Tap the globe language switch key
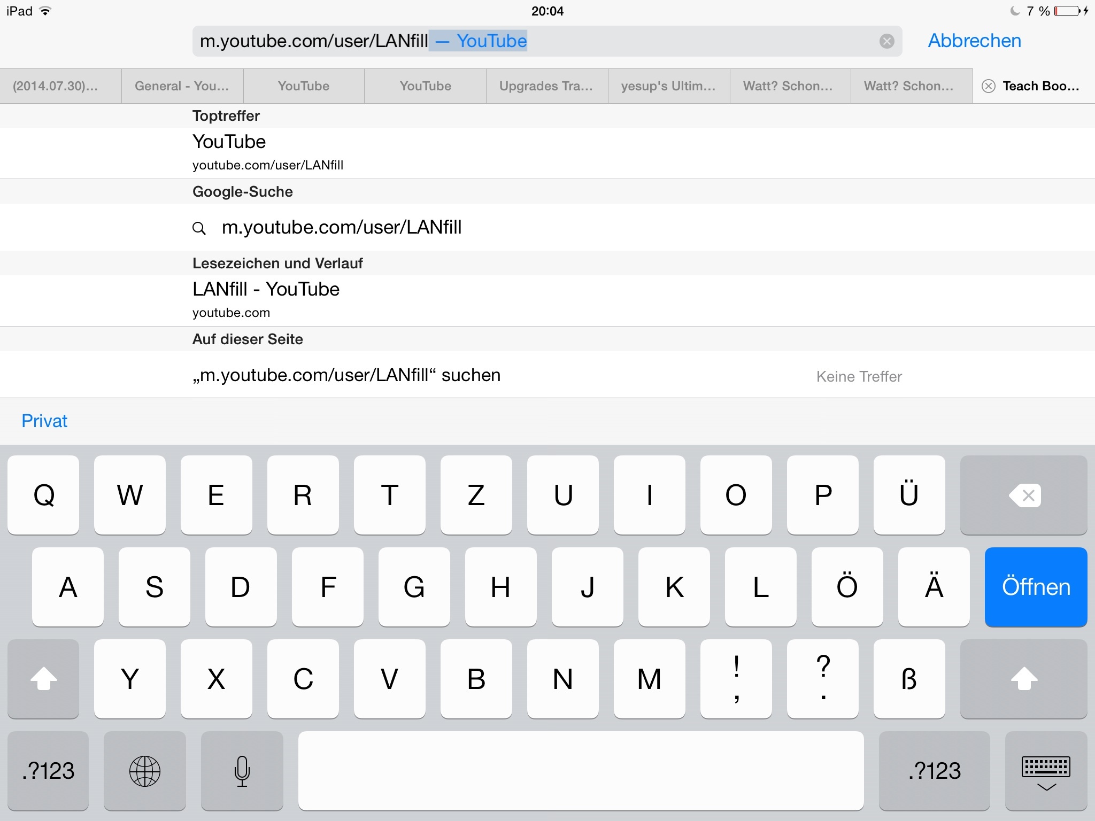Viewport: 1095px width, 821px height. coord(144,771)
